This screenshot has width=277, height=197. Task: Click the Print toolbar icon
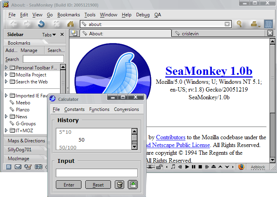[254, 24]
